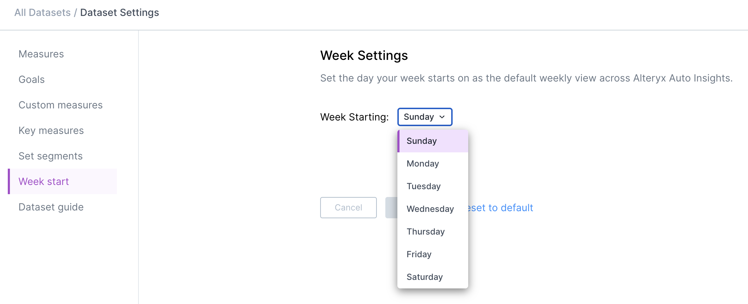Choose Saturday at the bottom of the list
This screenshot has height=304, width=748.
pos(424,277)
